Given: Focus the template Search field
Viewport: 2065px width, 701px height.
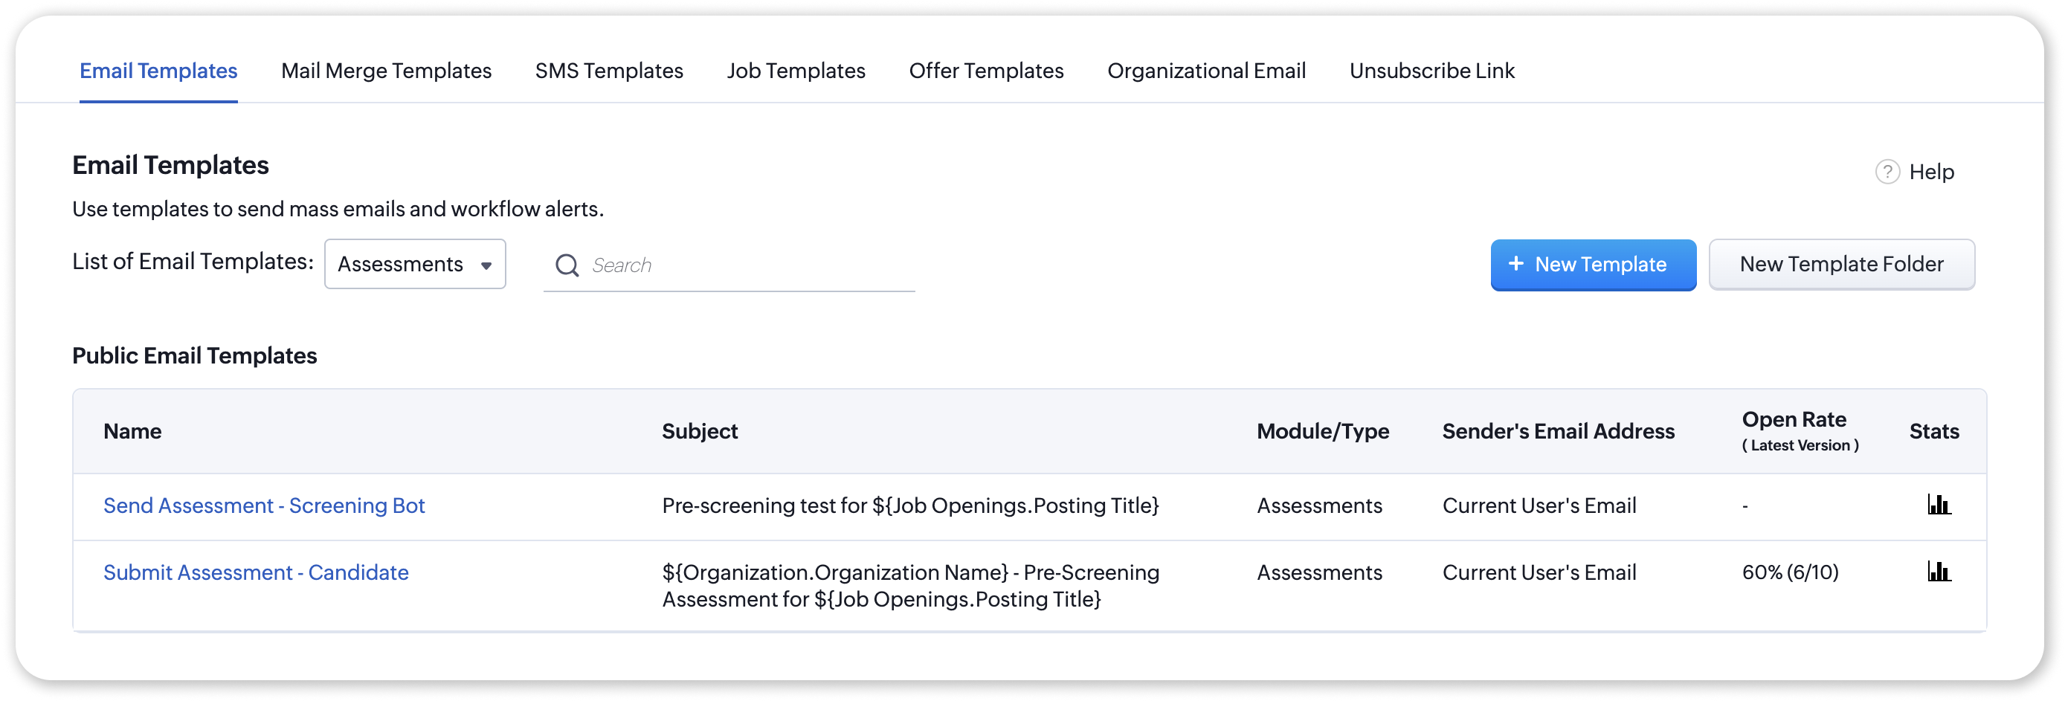Looking at the screenshot, I should coord(746,265).
